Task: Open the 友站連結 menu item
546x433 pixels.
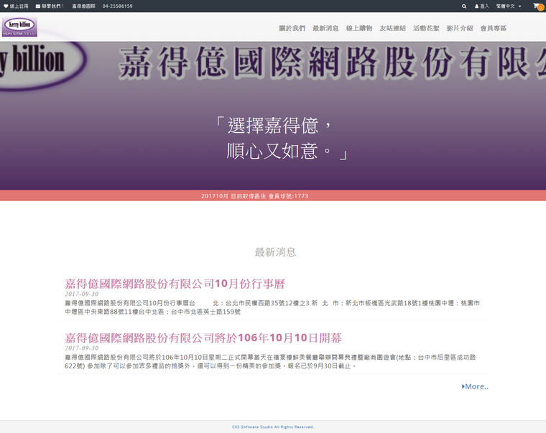Action: coord(393,28)
